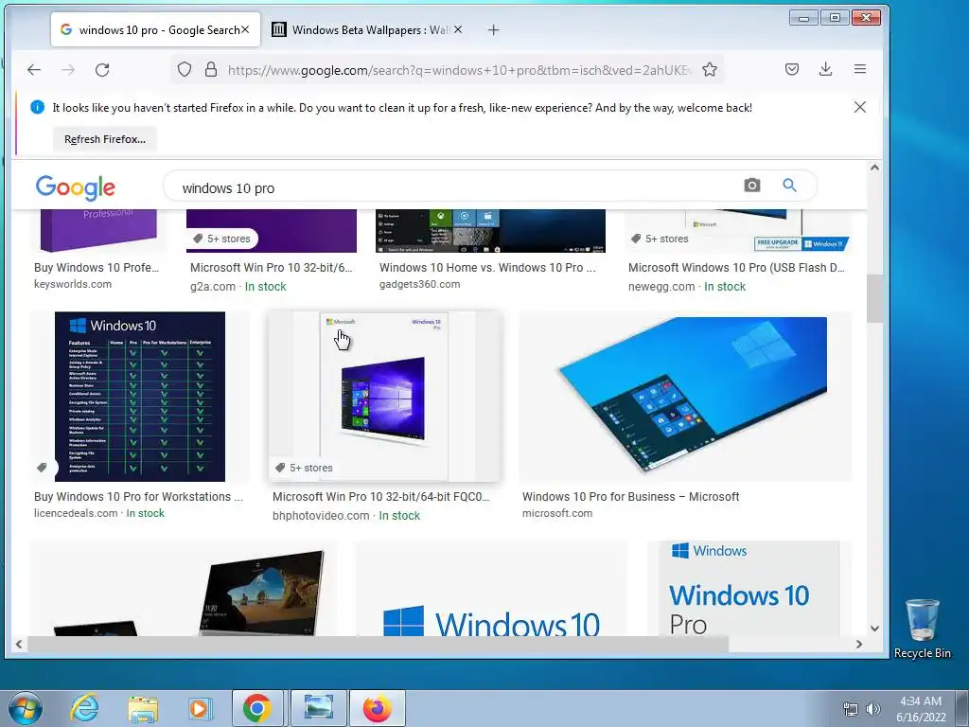Open the Recycle Bin on the desktop
Viewport: 969px width, 727px height.
922,629
